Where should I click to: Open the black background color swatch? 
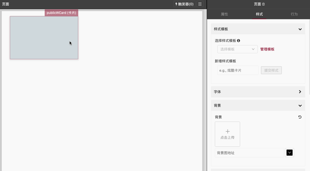click(x=290, y=153)
